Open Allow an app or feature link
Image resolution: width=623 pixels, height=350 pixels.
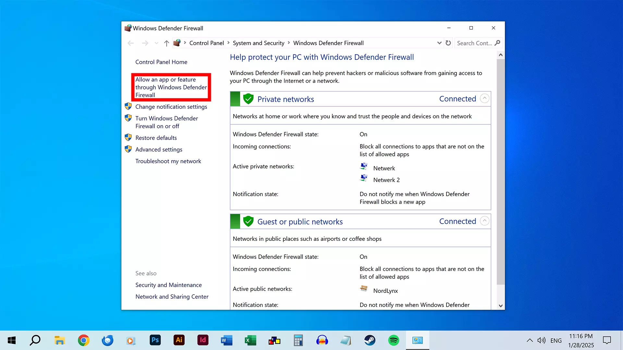[171, 87]
